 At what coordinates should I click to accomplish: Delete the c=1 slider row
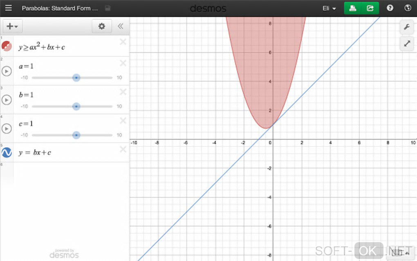point(123,121)
